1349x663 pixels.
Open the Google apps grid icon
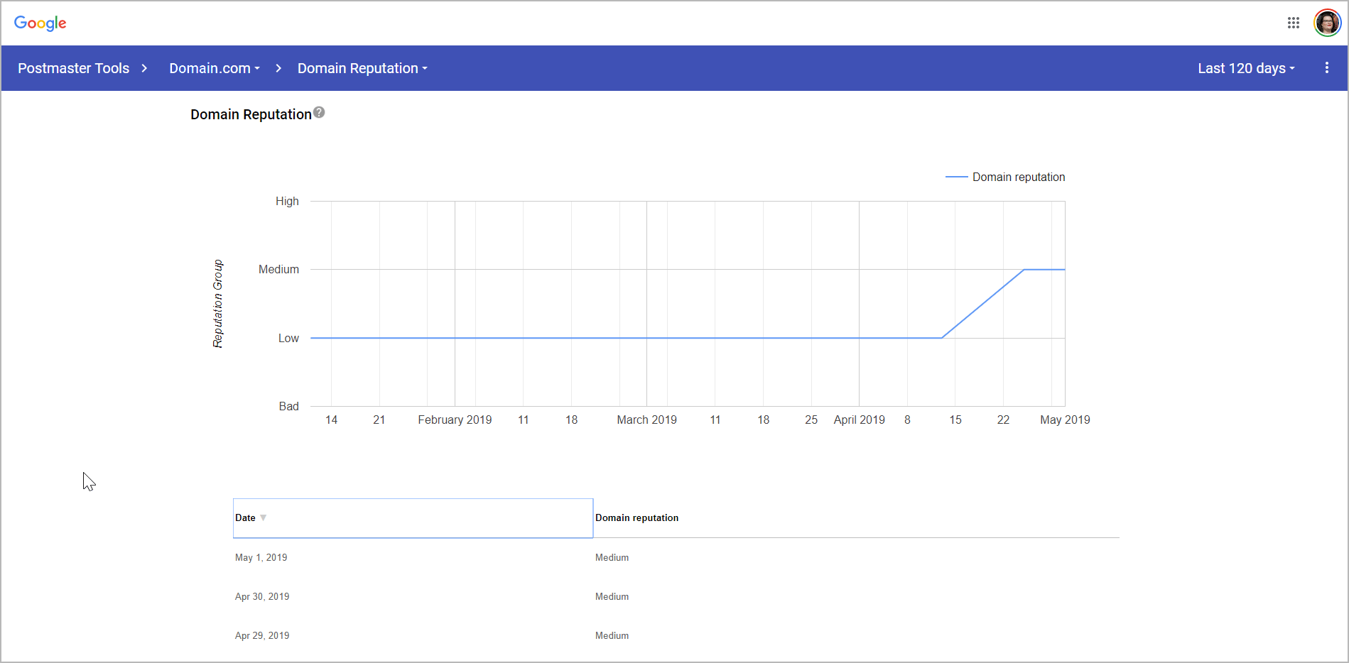pyautogui.click(x=1293, y=23)
